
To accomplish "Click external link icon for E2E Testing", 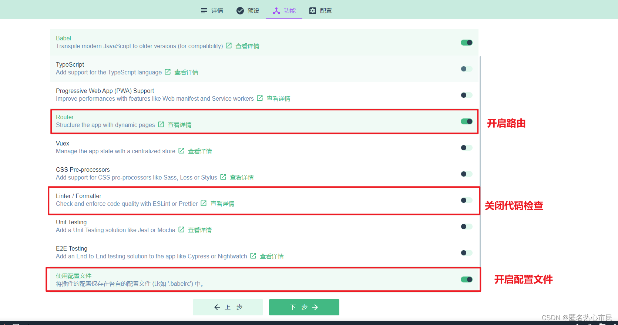I will click(x=253, y=256).
